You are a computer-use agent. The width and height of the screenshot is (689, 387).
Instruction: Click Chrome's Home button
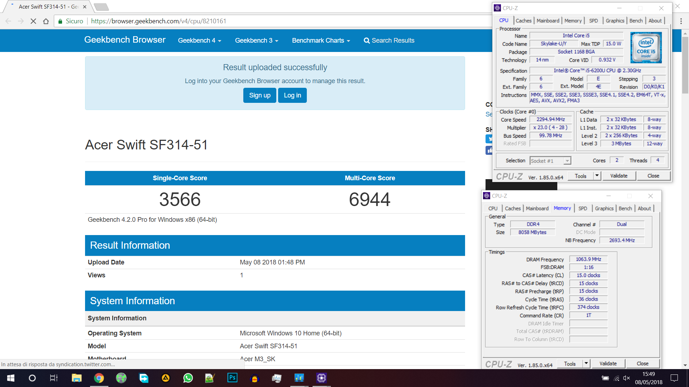point(46,21)
